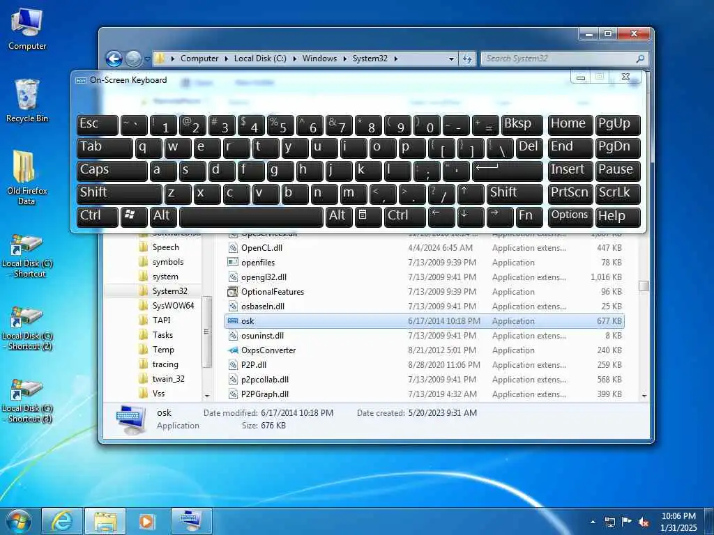This screenshot has width=714, height=535.
Task: Select the Old Firefox Data folder icon
Action: click(x=27, y=178)
